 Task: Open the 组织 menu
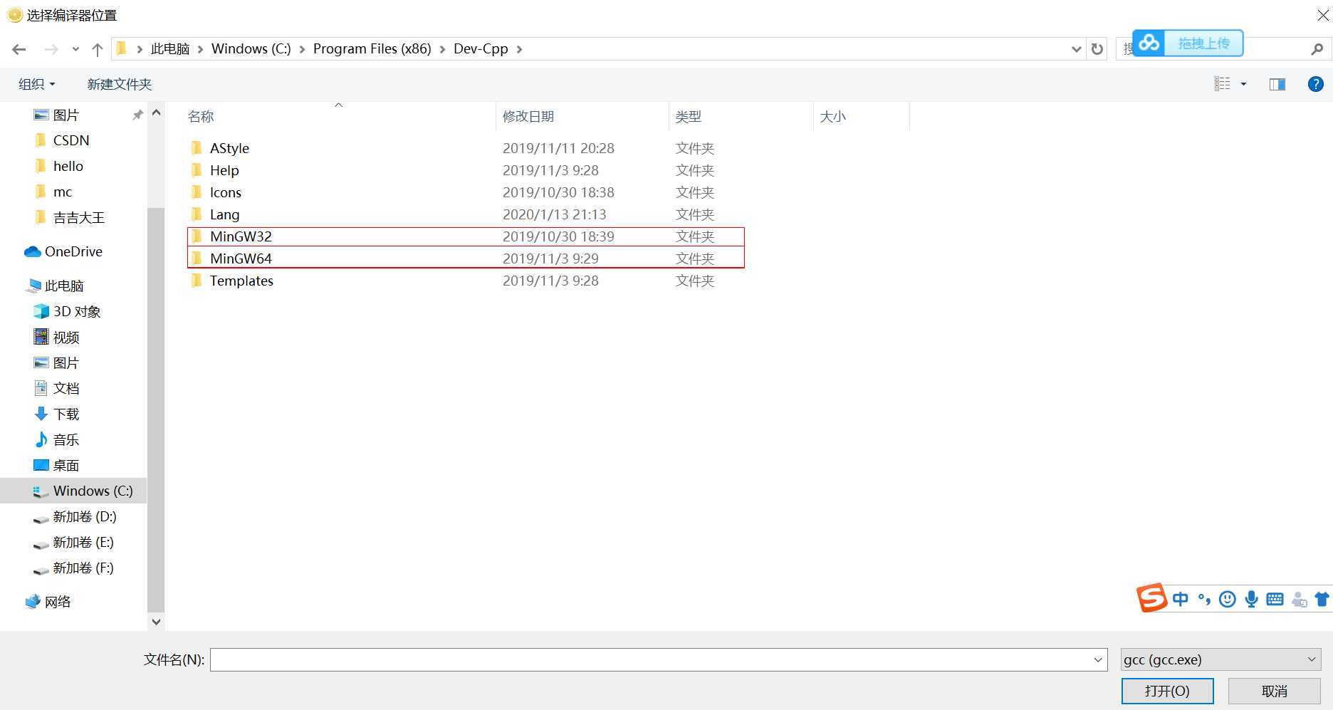(36, 84)
